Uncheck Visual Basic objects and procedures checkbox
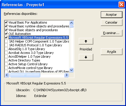The image size is (126, 106). (x=6, y=30)
